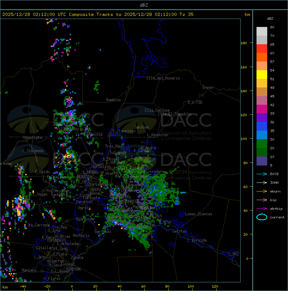The height and width of the screenshot is (291, 288).
Task: Click the cyan 50YD arrow legend icon
Action: click(x=262, y=174)
